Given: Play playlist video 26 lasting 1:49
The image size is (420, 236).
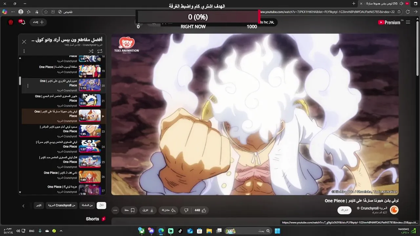Looking at the screenshot, I should click(x=90, y=176).
